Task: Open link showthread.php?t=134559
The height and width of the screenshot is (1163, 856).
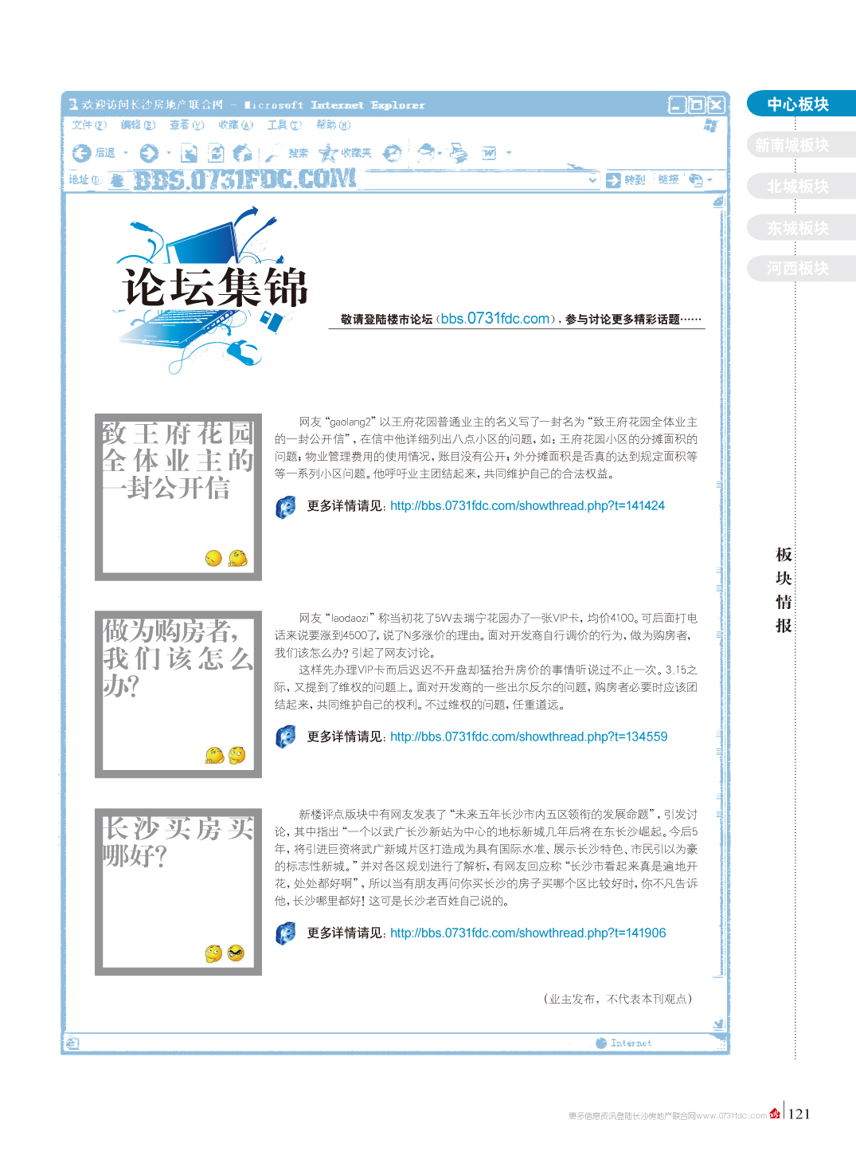Action: click(x=529, y=737)
